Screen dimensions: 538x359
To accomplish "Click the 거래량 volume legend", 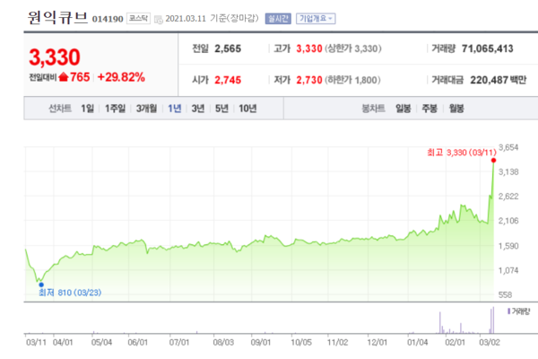I will (x=519, y=311).
